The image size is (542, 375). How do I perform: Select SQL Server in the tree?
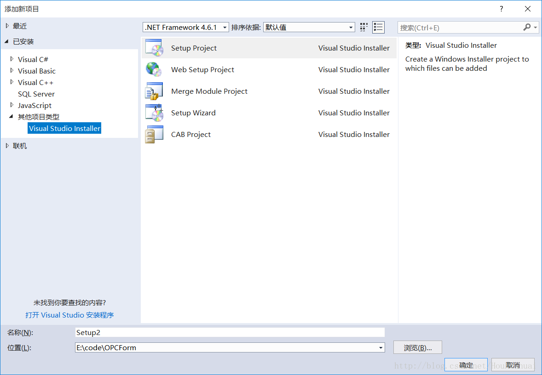[x=36, y=94]
